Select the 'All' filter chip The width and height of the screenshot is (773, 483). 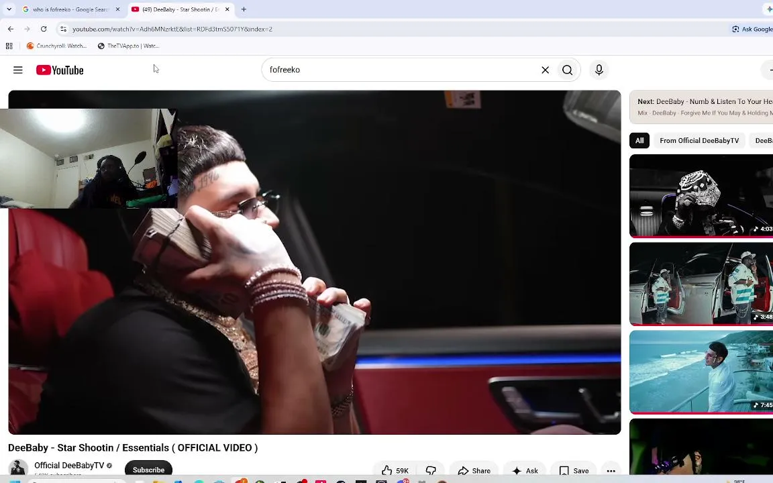[639, 140]
